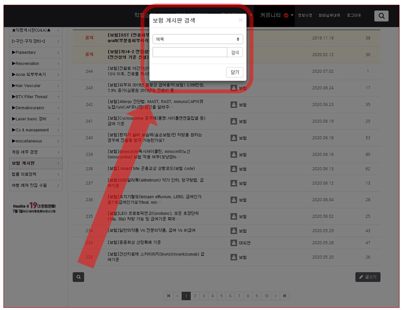Open the Laser basic 장비 sidebar item
This screenshot has width=403, height=310.
click(36, 119)
